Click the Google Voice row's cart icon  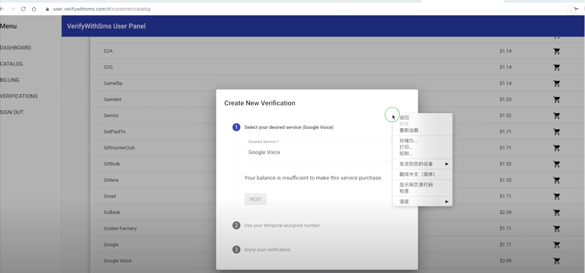(x=557, y=261)
